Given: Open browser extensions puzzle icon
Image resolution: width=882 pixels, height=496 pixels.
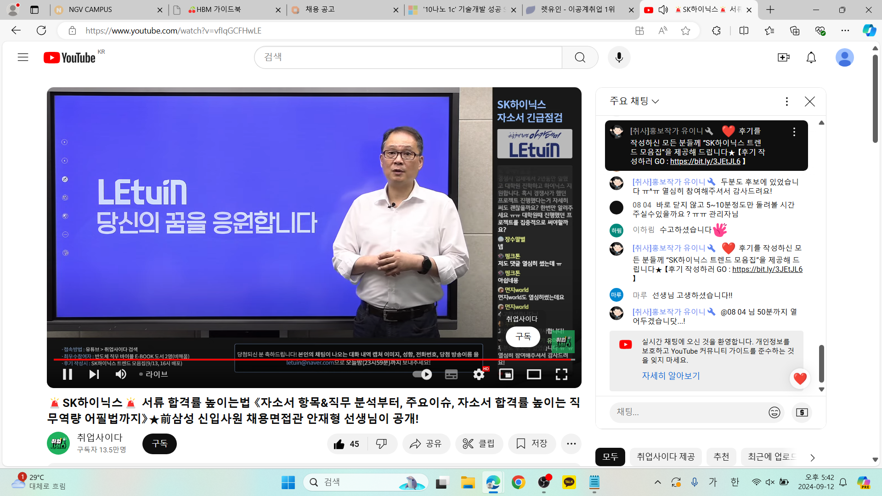Looking at the screenshot, I should pos(716,31).
